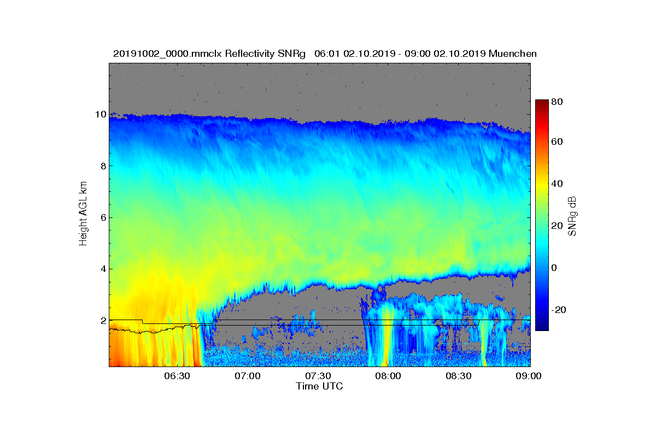Click the dark red top of the colorbar
This screenshot has width=656, height=437.
542,104
